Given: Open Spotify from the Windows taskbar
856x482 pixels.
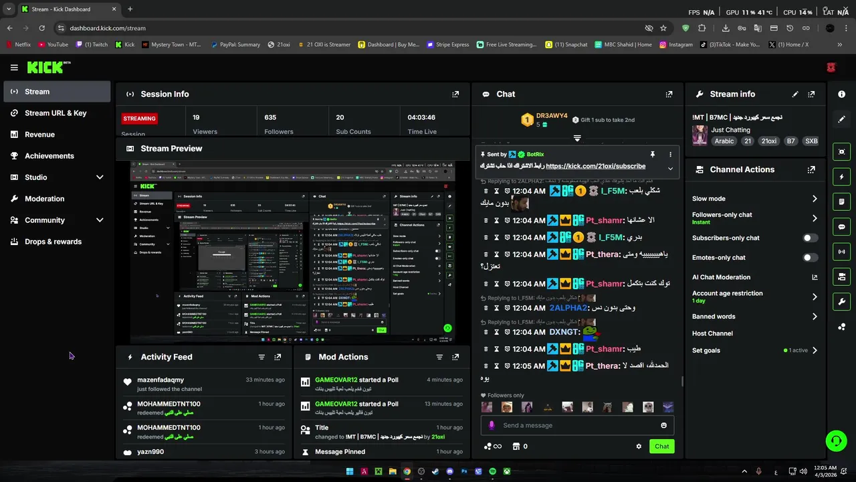Looking at the screenshot, I should 493,471.
